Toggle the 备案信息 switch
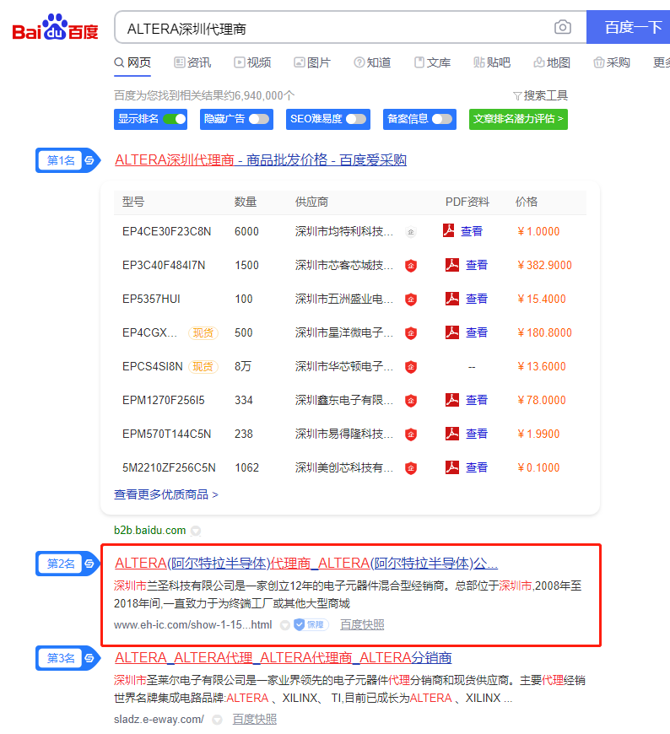The height and width of the screenshot is (734, 670). pyautogui.click(x=442, y=119)
